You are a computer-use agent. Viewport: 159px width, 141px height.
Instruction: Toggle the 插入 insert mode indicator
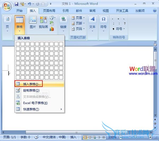[x=73, y=137]
